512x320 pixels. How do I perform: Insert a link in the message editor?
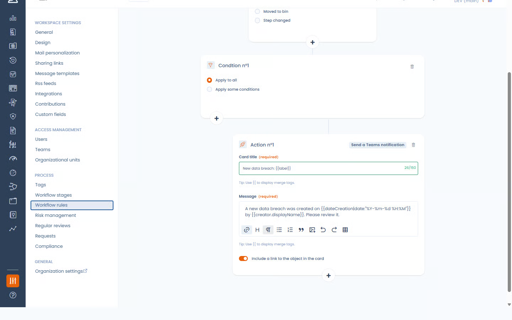pos(246,230)
